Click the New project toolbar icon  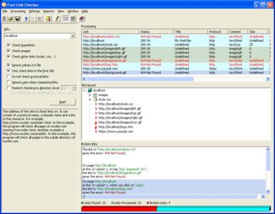(4, 18)
